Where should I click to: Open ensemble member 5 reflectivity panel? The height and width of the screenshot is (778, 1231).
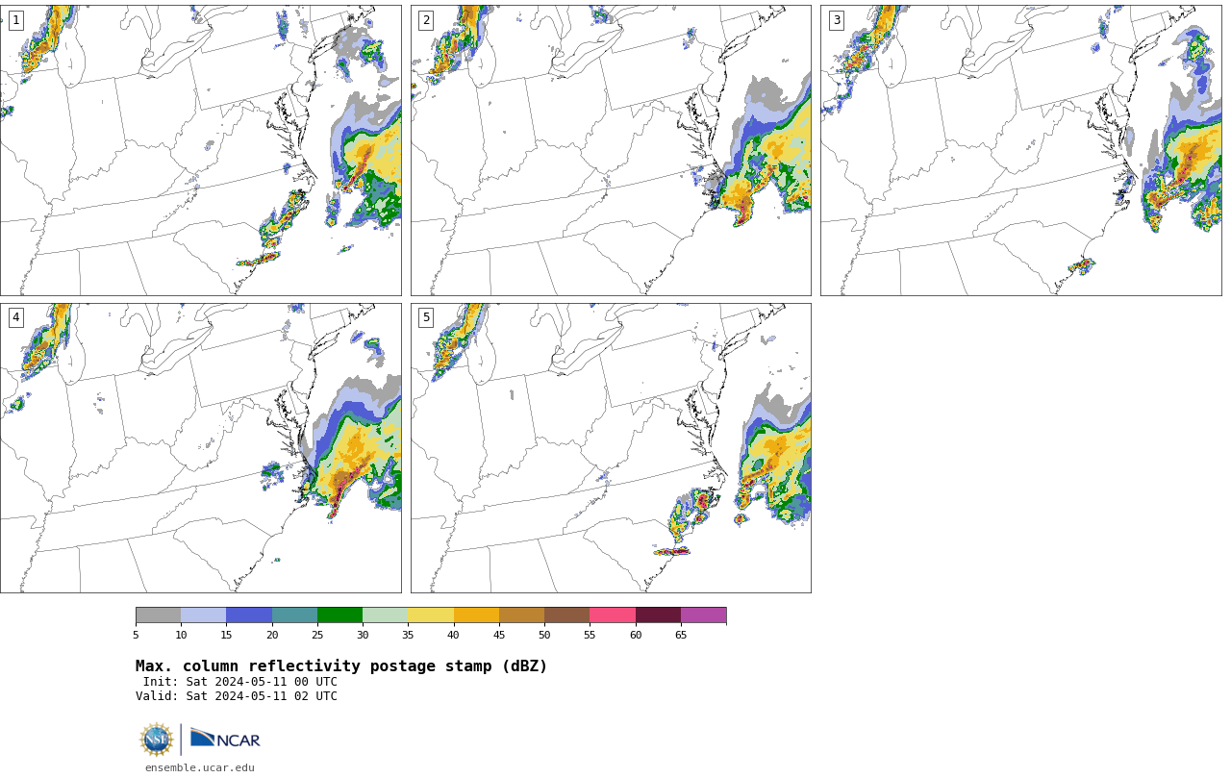click(611, 448)
